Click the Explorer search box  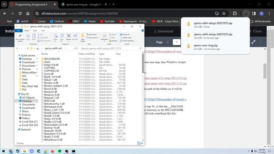tap(111, 48)
